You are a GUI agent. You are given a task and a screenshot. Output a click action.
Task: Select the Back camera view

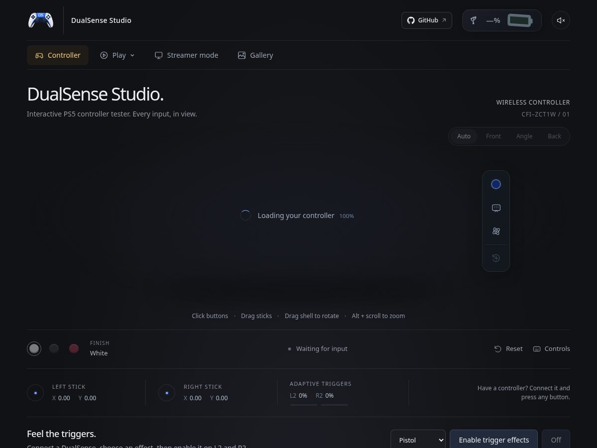554,136
